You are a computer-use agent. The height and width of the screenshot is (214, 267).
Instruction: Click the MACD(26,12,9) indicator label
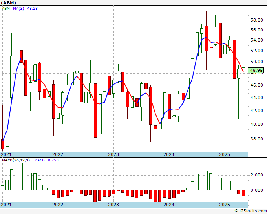point(16,160)
